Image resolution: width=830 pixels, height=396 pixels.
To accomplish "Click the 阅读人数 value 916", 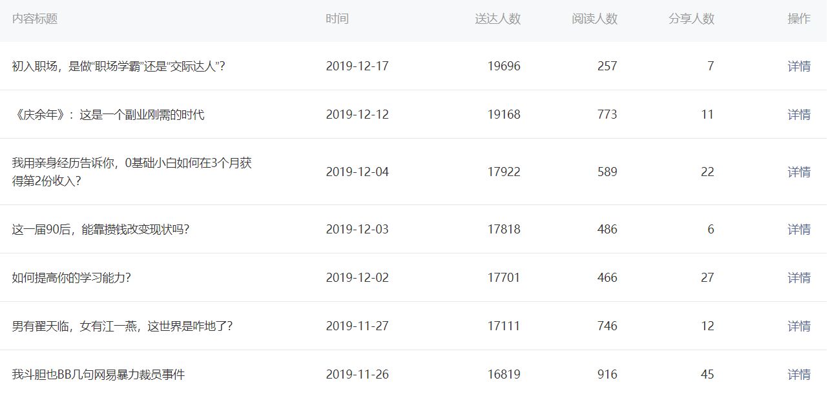I will [x=607, y=375].
